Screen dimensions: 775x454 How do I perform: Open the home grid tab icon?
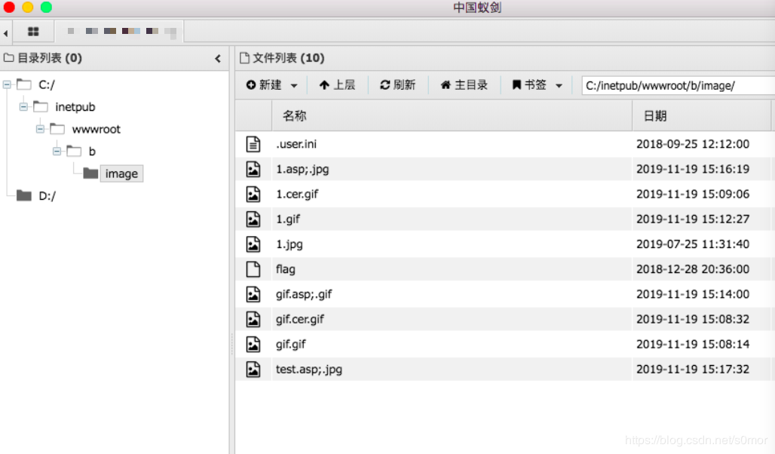tap(33, 32)
